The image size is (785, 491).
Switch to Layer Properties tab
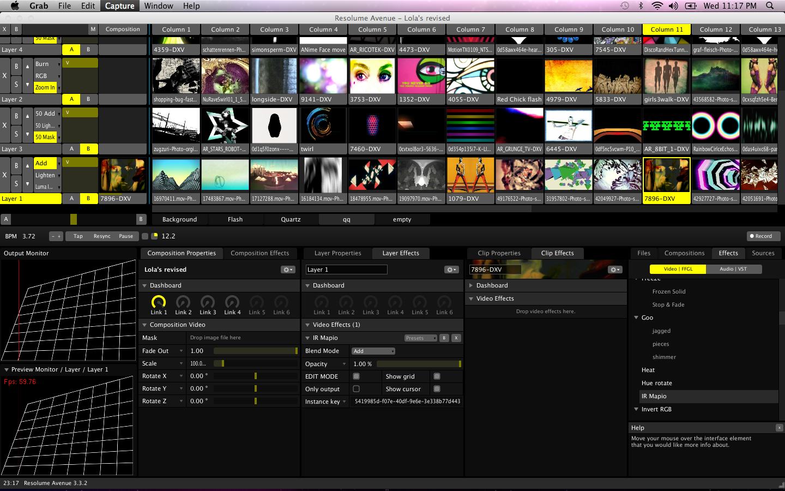tap(337, 253)
